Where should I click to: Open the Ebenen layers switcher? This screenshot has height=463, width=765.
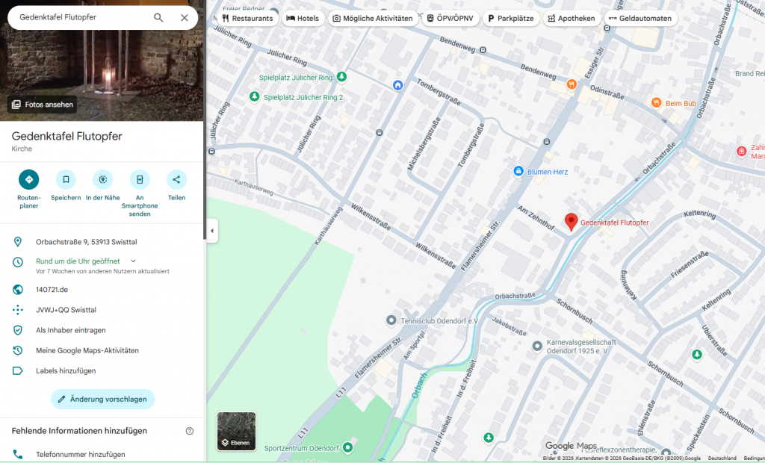tap(237, 432)
